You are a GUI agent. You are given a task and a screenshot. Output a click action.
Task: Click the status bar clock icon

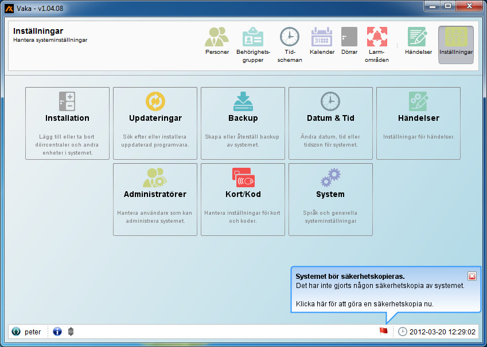point(402,332)
